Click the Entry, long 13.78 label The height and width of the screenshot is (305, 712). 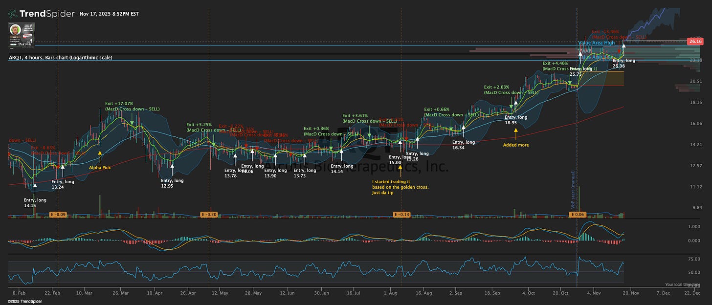(x=236, y=173)
